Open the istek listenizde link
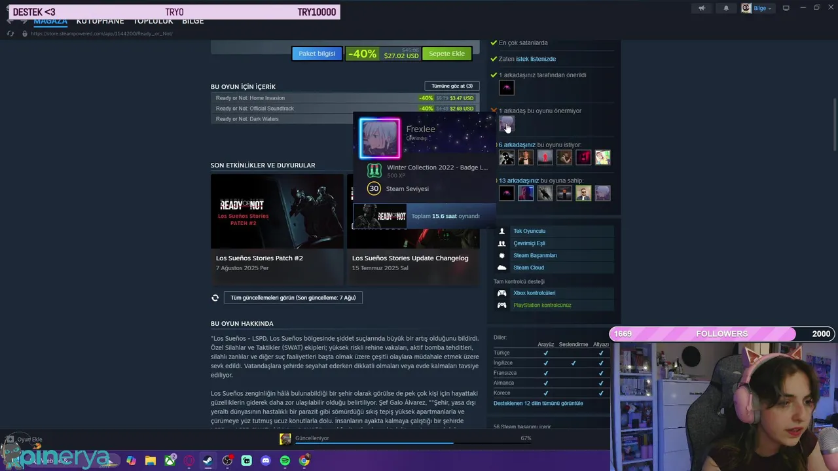The image size is (838, 471). (536, 59)
